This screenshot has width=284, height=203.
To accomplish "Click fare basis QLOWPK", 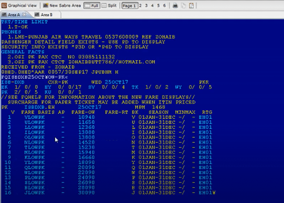I will click(34, 168).
